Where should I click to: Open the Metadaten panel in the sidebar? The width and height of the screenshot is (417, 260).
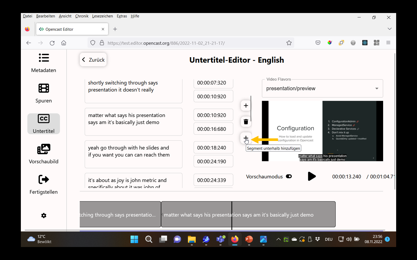click(43, 63)
